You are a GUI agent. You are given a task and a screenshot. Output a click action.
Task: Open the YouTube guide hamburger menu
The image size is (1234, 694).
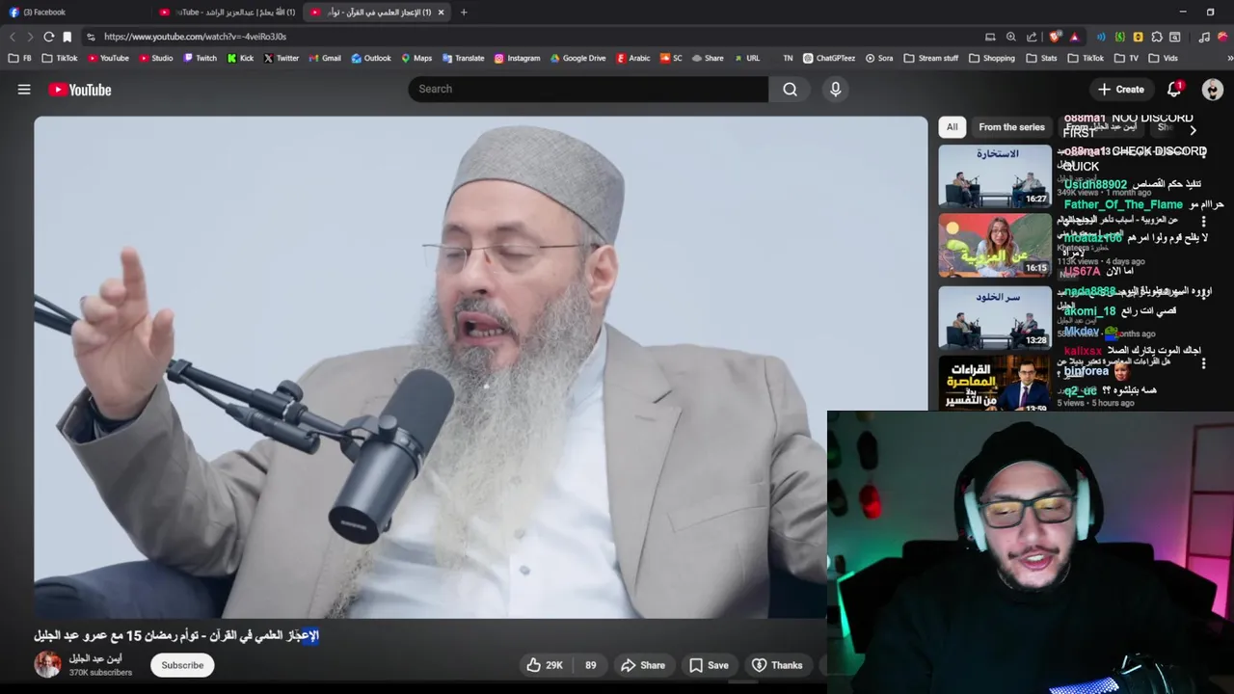pyautogui.click(x=24, y=90)
